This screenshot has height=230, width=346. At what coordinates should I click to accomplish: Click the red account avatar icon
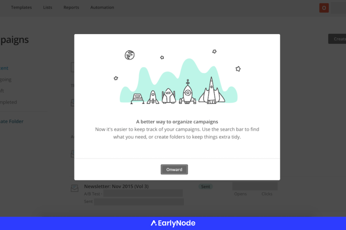click(324, 8)
